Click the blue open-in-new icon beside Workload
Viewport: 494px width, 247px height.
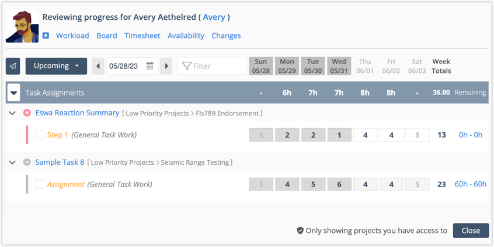pyautogui.click(x=46, y=36)
